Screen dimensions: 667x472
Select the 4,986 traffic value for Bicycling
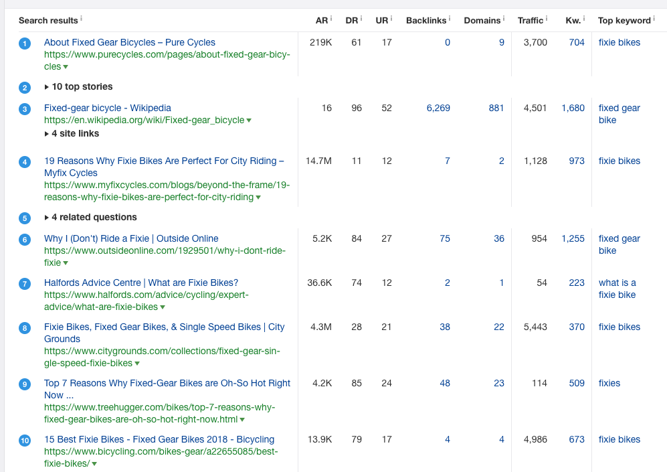[x=536, y=439]
